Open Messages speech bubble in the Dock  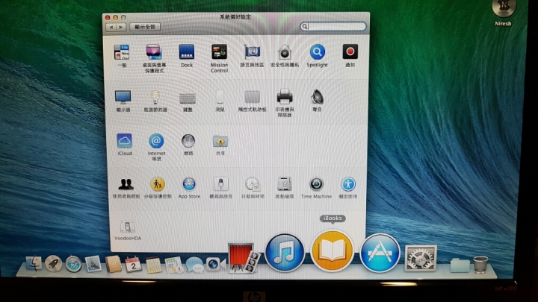194,265
